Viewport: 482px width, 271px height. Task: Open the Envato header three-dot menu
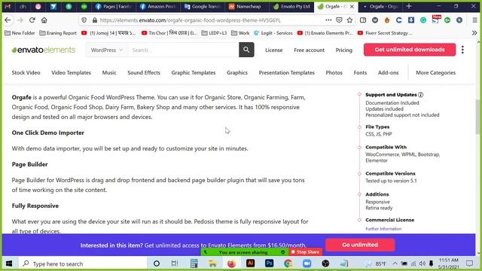click(462, 50)
